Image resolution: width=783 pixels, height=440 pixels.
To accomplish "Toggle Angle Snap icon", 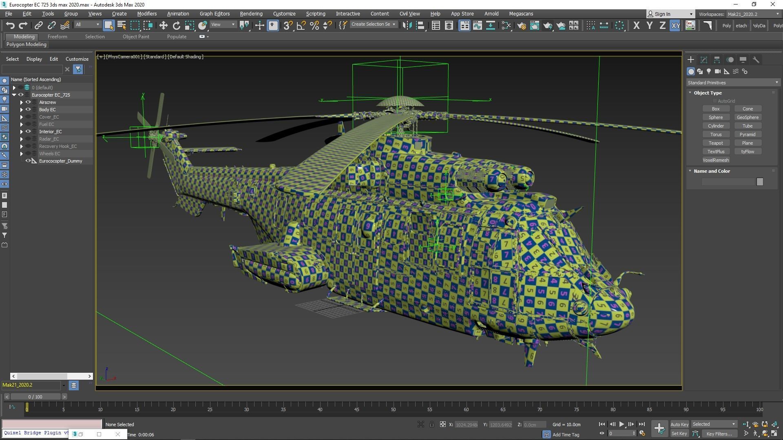I will coord(301,25).
